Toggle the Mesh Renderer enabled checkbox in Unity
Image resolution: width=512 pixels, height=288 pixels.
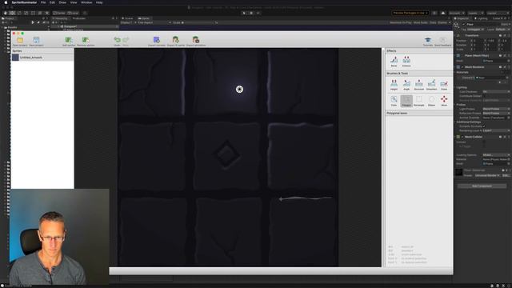coord(462,67)
